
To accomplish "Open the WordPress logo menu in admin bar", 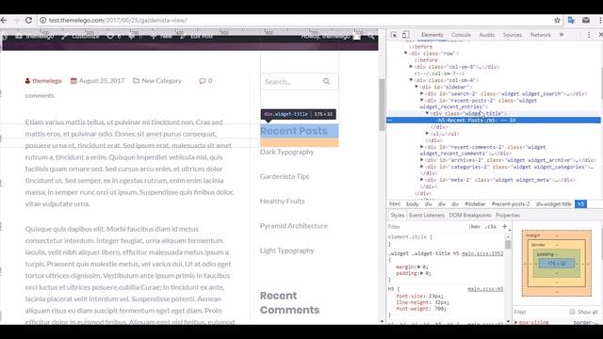I will pos(5,37).
